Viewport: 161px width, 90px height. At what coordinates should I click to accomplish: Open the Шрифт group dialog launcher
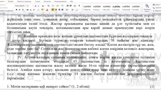pos(49,13)
